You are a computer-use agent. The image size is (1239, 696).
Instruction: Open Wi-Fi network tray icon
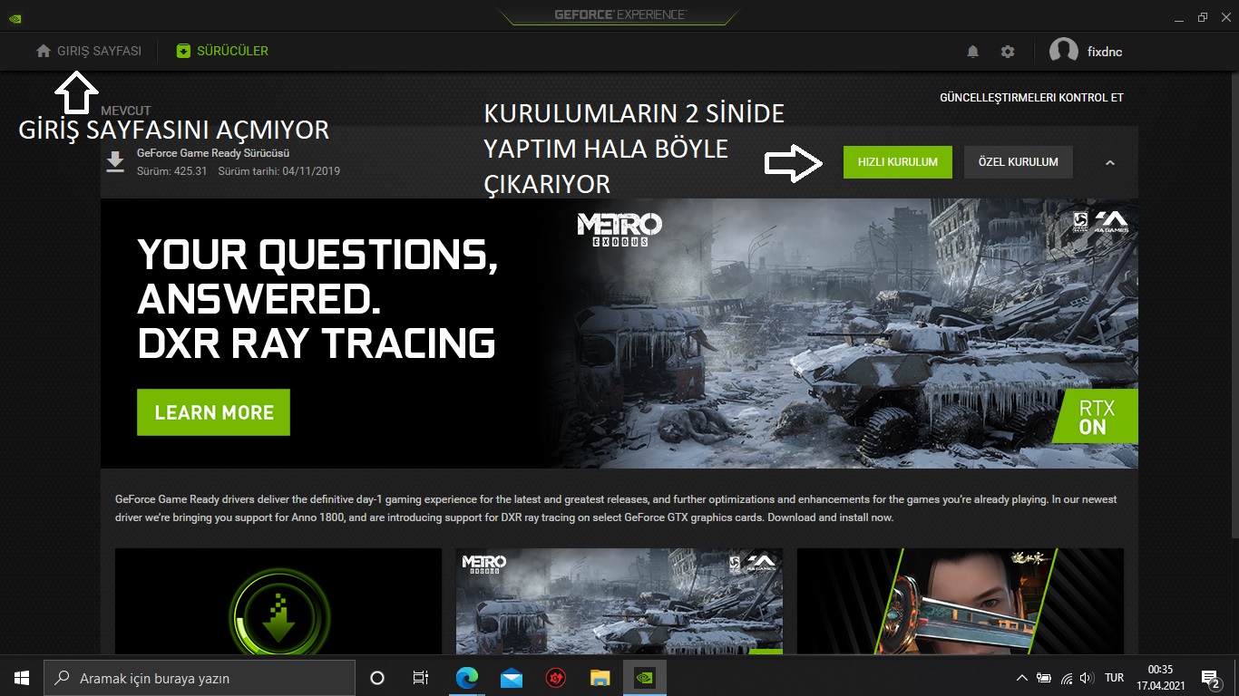coord(1067,678)
